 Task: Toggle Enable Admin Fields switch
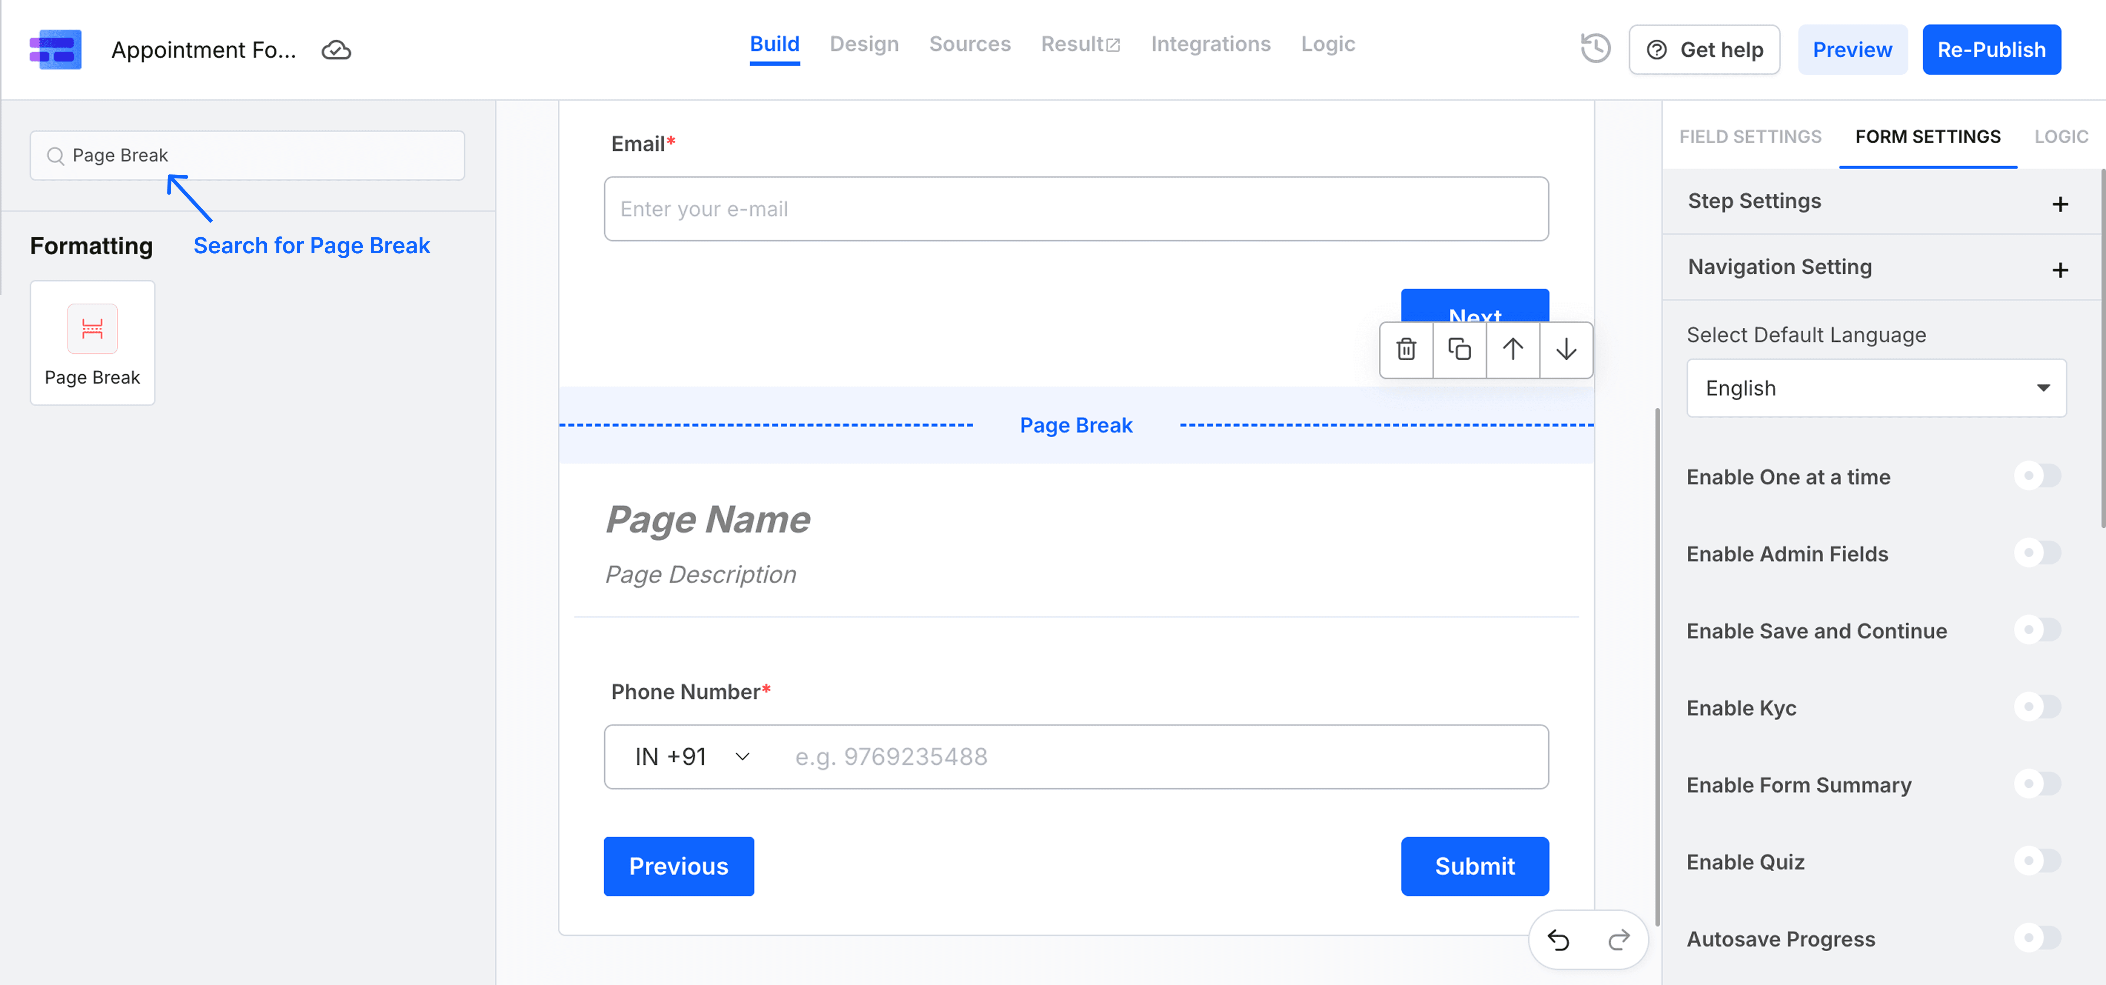pyautogui.click(x=2037, y=553)
